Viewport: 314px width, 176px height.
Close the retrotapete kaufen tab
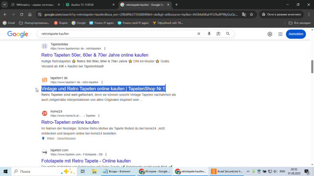click(x=168, y=4)
